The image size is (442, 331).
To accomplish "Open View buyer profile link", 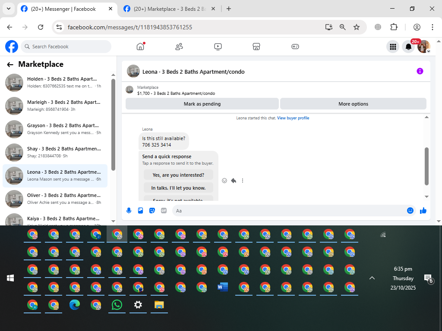I will tap(293, 118).
